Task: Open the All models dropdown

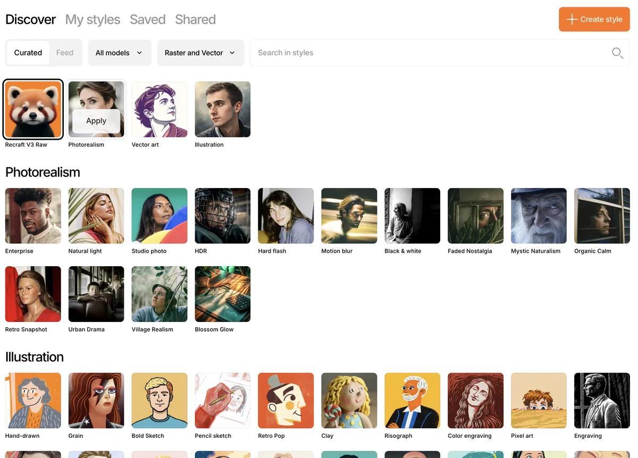Action: (x=119, y=53)
